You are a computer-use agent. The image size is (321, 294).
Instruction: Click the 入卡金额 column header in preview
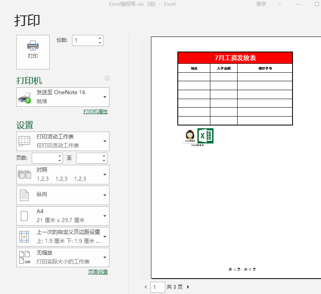click(223, 69)
